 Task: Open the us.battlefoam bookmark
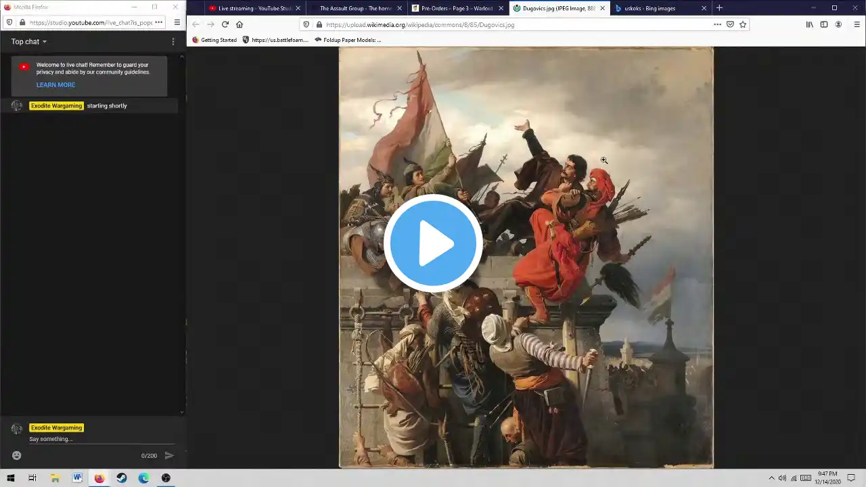click(275, 40)
